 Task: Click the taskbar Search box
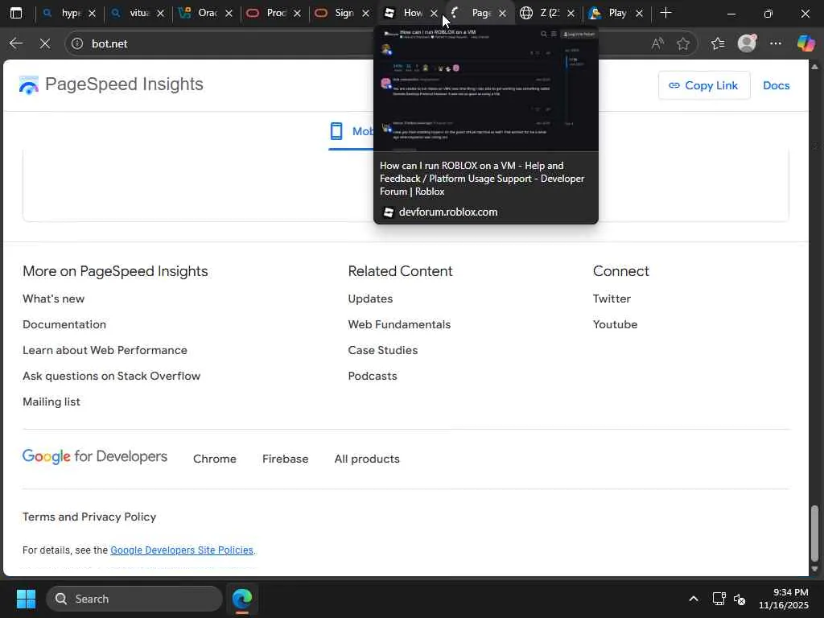134,599
